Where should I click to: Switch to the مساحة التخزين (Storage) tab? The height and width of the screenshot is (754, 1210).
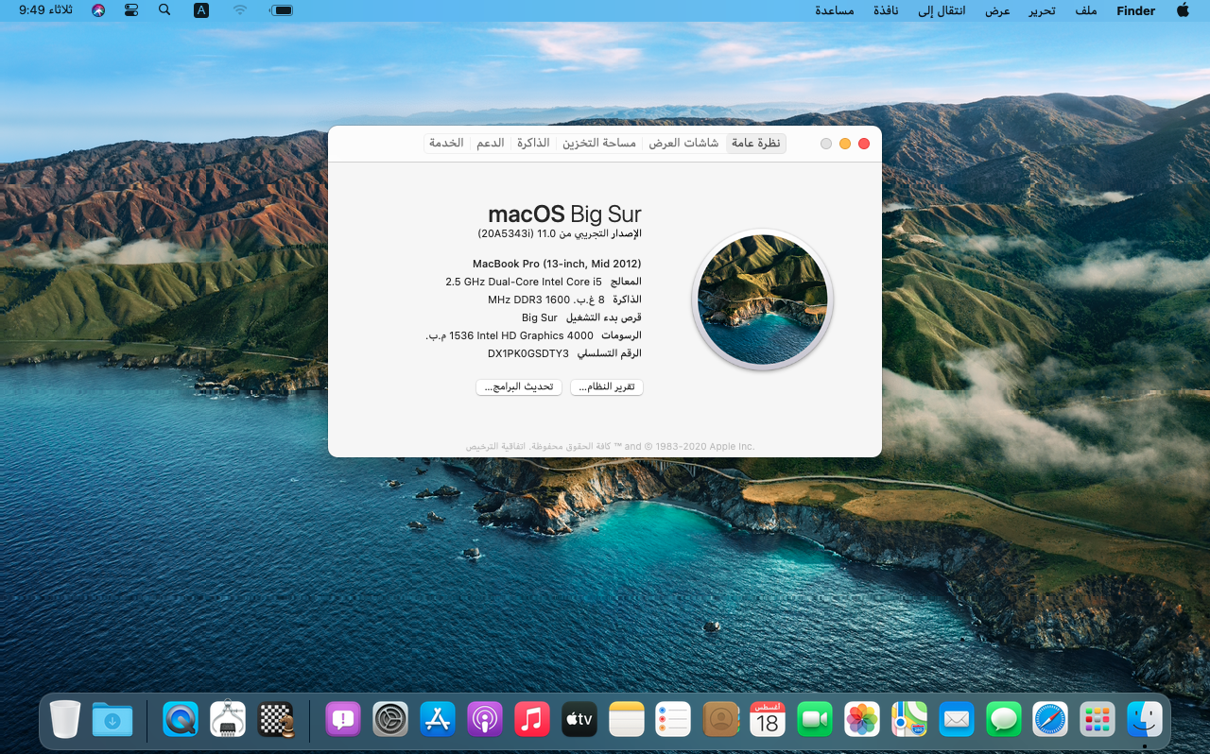pyautogui.click(x=599, y=144)
